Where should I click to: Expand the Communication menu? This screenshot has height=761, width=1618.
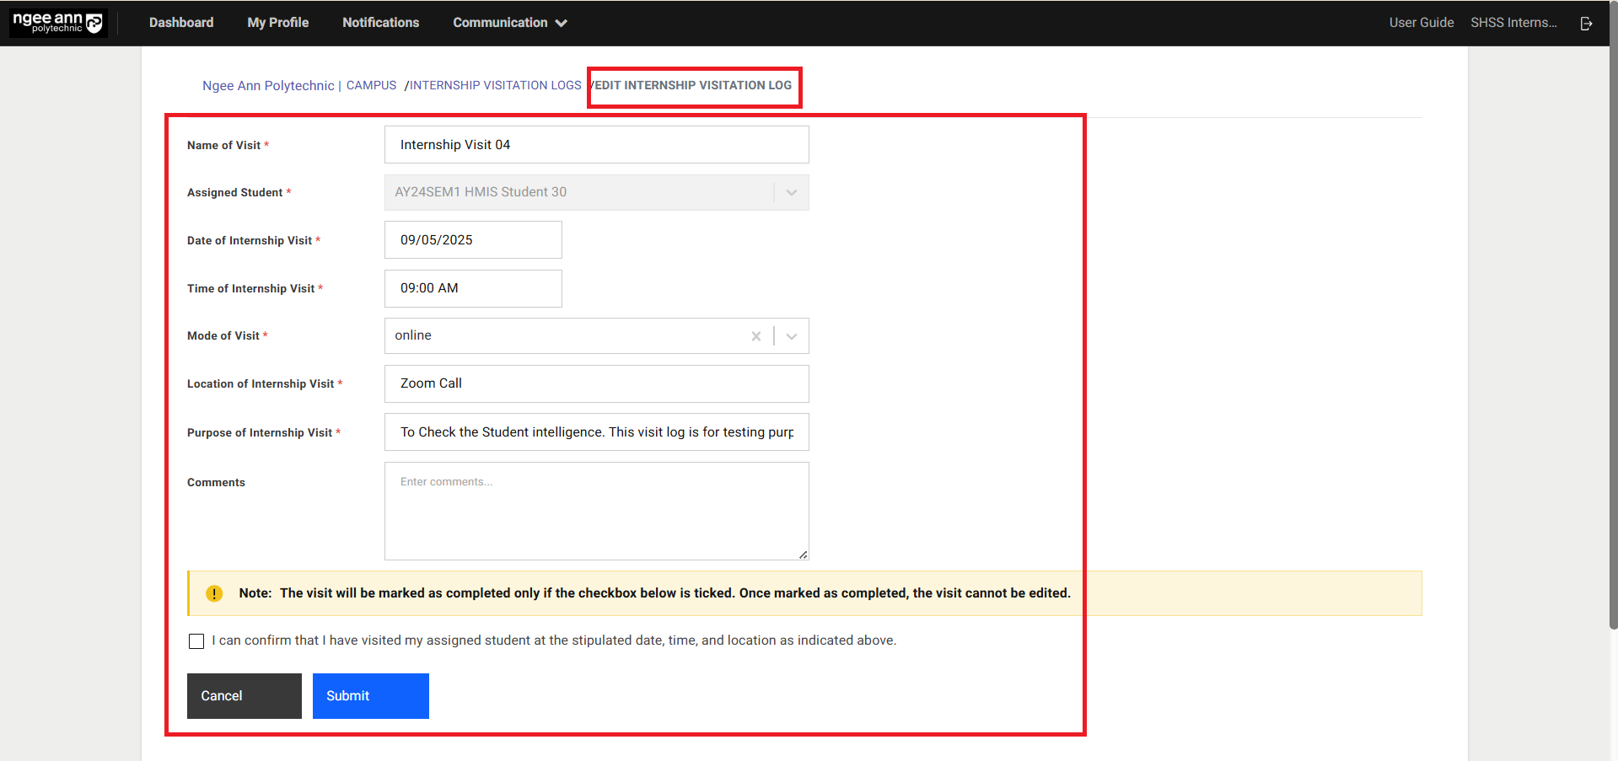point(509,23)
